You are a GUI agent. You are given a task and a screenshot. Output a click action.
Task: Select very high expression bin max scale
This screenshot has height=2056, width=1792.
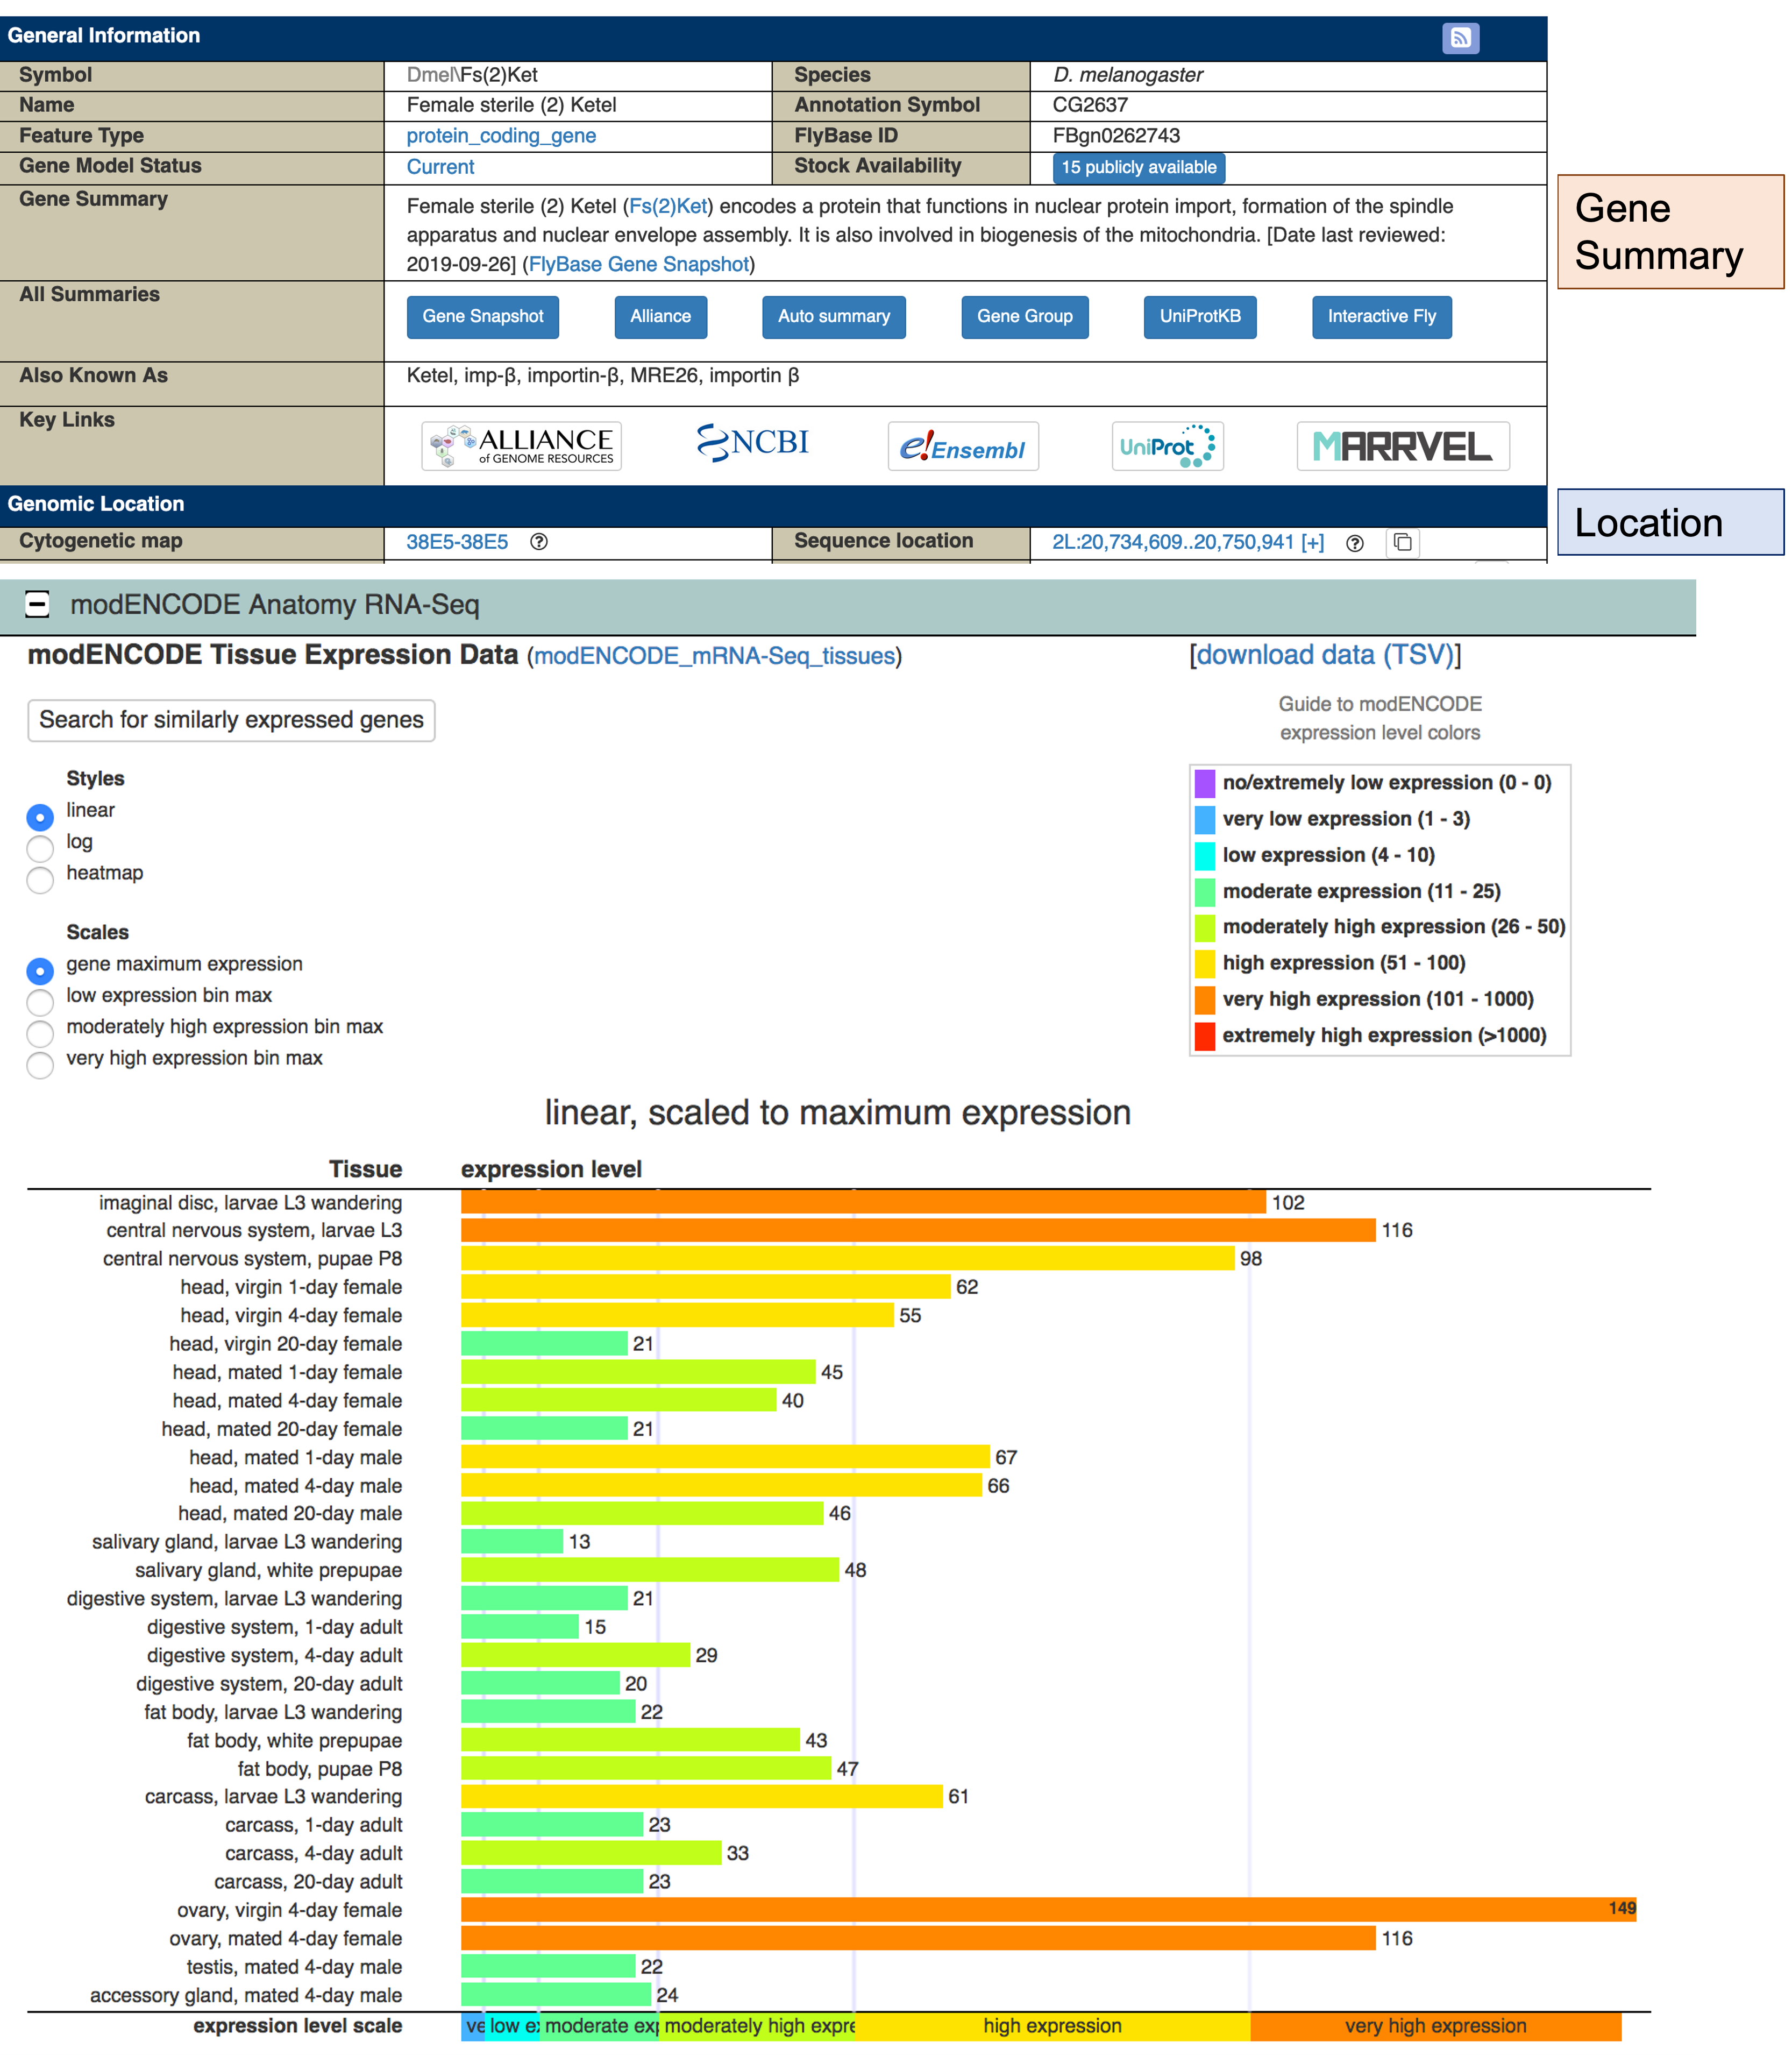40,1064
